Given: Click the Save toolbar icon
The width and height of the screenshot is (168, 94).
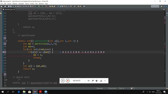Looking at the screenshot, I should [x=9, y=6].
